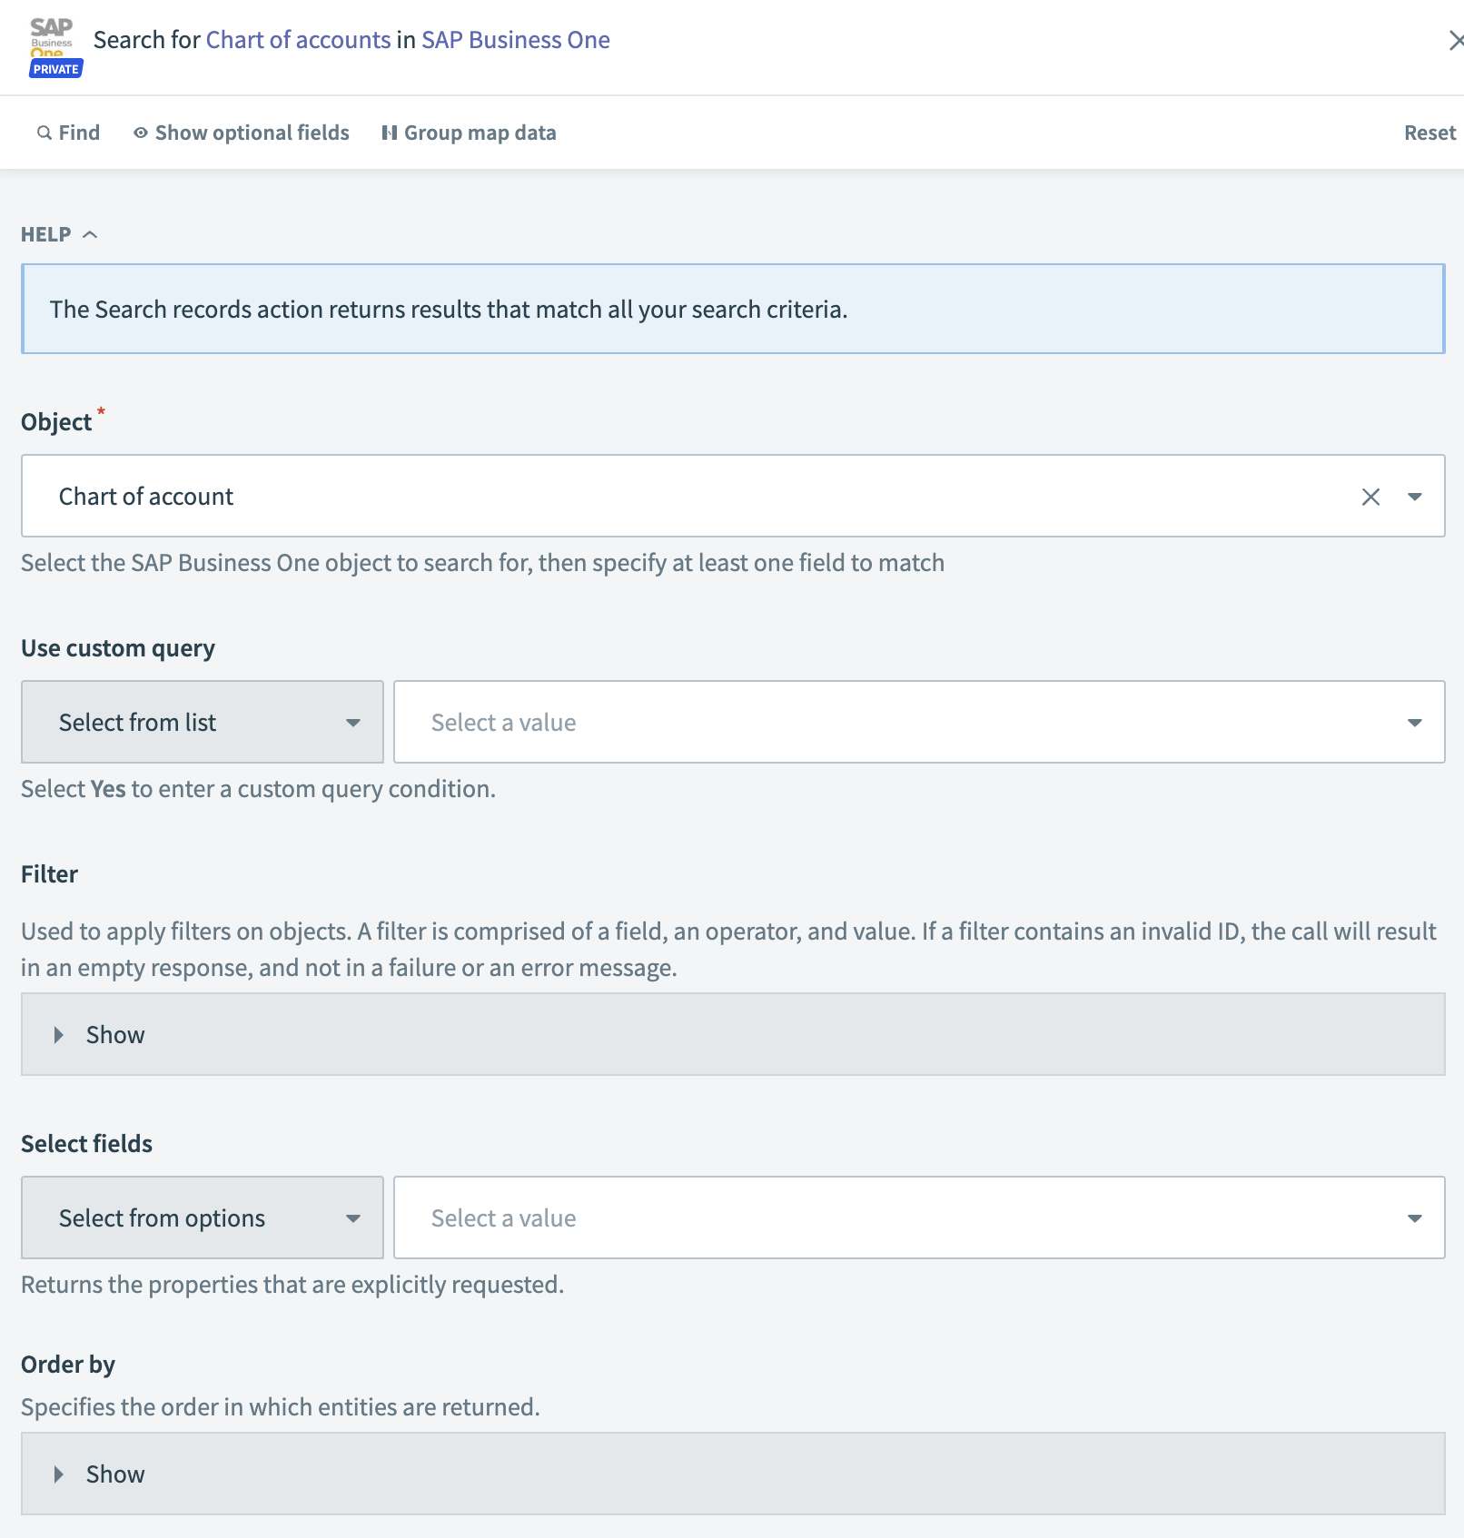
Task: Open the Select from list dropdown
Action: coord(202,722)
